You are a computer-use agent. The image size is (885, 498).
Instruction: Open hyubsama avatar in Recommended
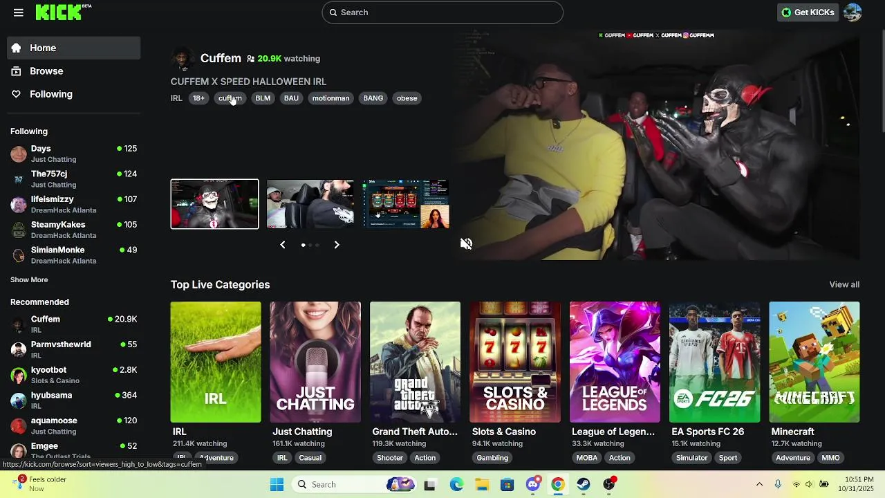click(19, 400)
